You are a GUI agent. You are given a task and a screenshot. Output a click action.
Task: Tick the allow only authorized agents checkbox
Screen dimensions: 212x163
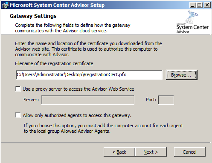tap(18, 115)
